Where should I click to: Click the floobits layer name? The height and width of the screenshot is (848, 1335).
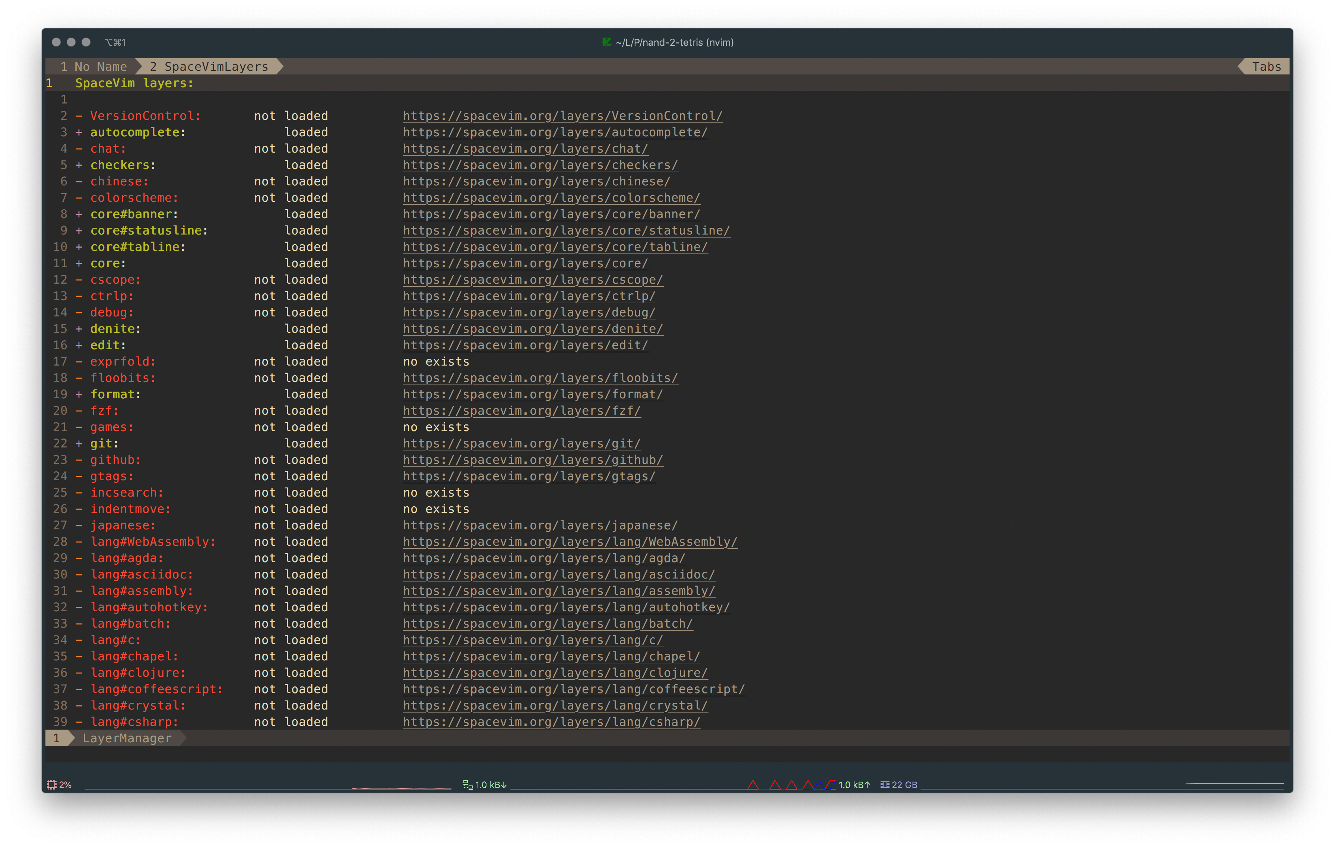123,378
